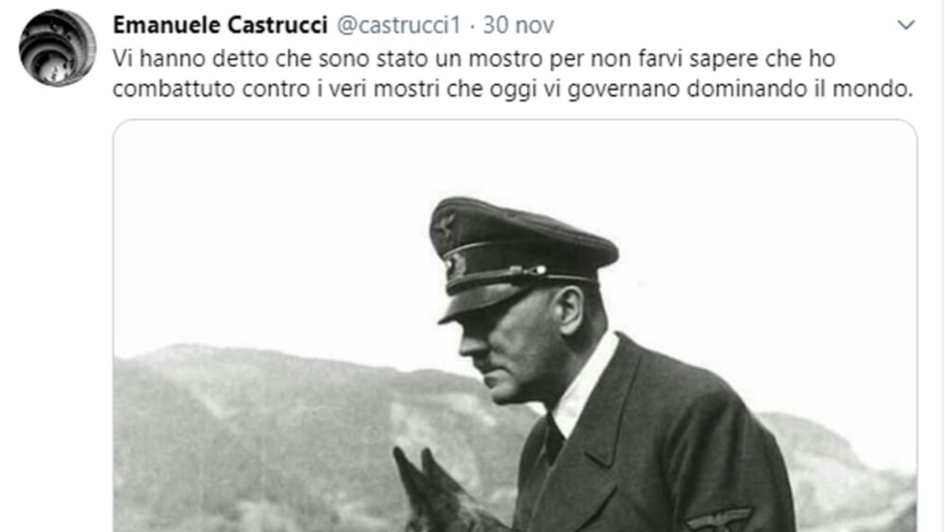The height and width of the screenshot is (532, 945).
Task: Click the 30 nov timestamp link
Action: point(519,25)
